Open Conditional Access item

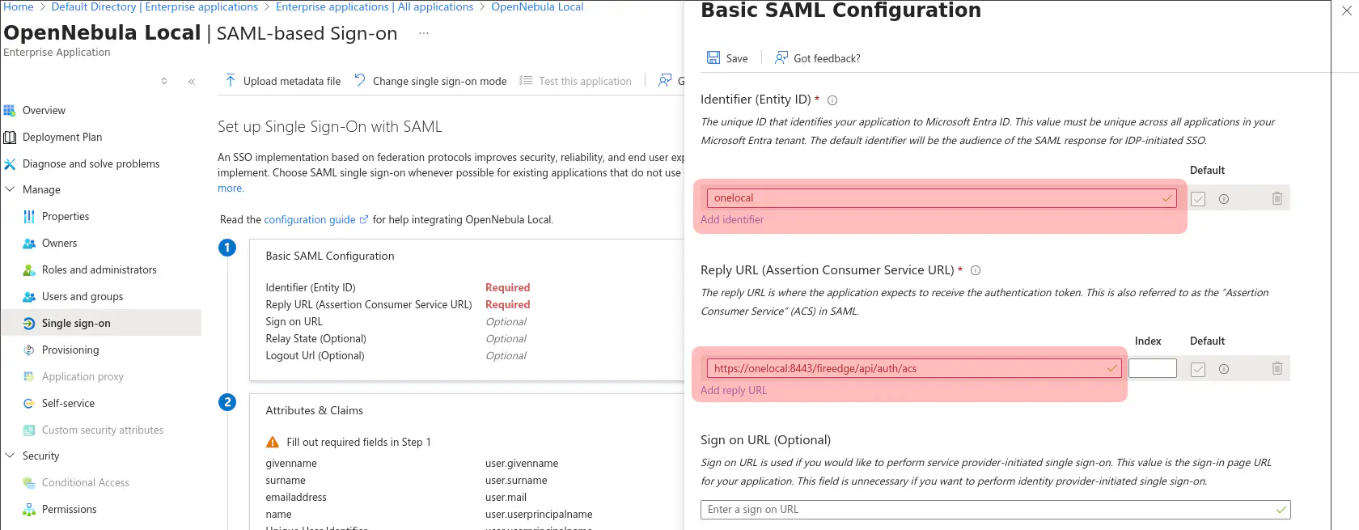click(x=85, y=482)
